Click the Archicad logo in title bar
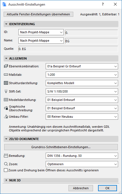 click(x=4, y=4)
